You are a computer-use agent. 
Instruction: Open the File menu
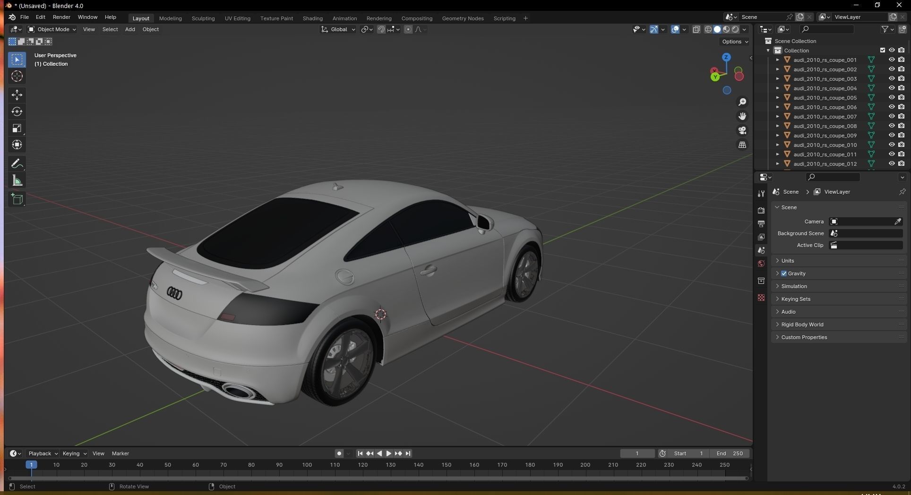pos(25,17)
